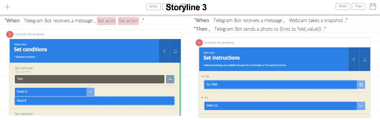Click the When button in left panel
Viewport: 380px width, 120px height.
154,6
